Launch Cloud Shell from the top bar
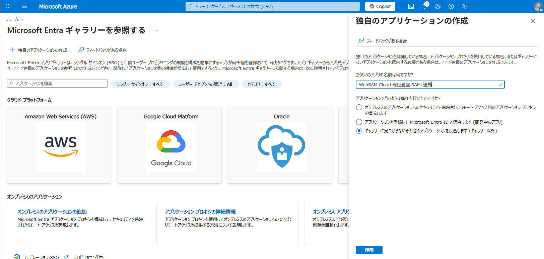 [x=411, y=6]
